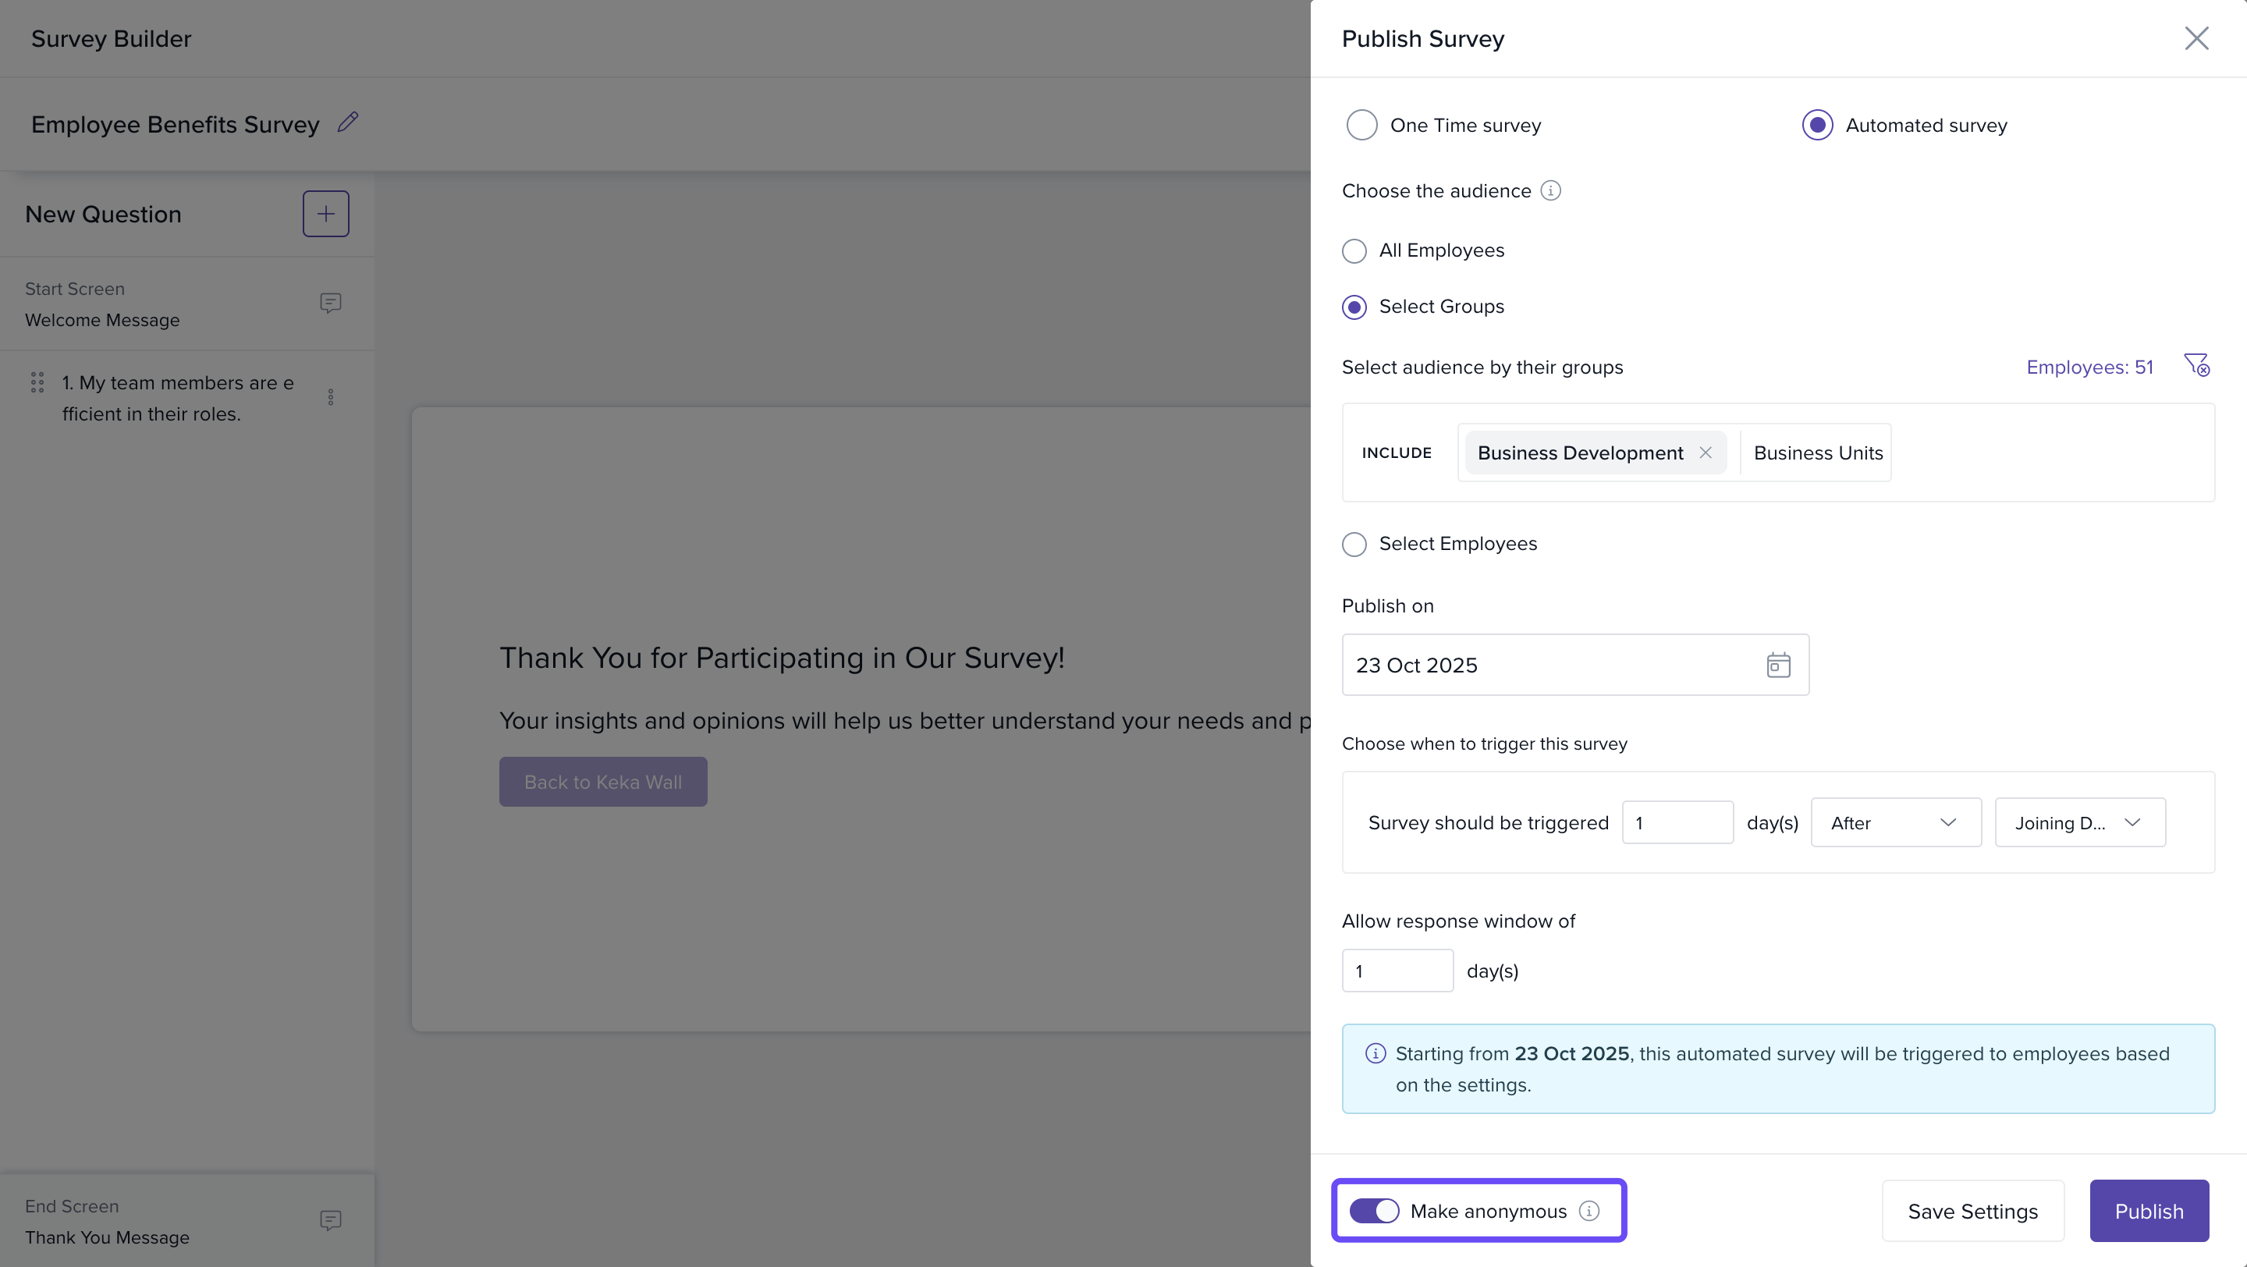The image size is (2247, 1267).
Task: Click the info icon next to Make anonymous
Action: 1589,1211
